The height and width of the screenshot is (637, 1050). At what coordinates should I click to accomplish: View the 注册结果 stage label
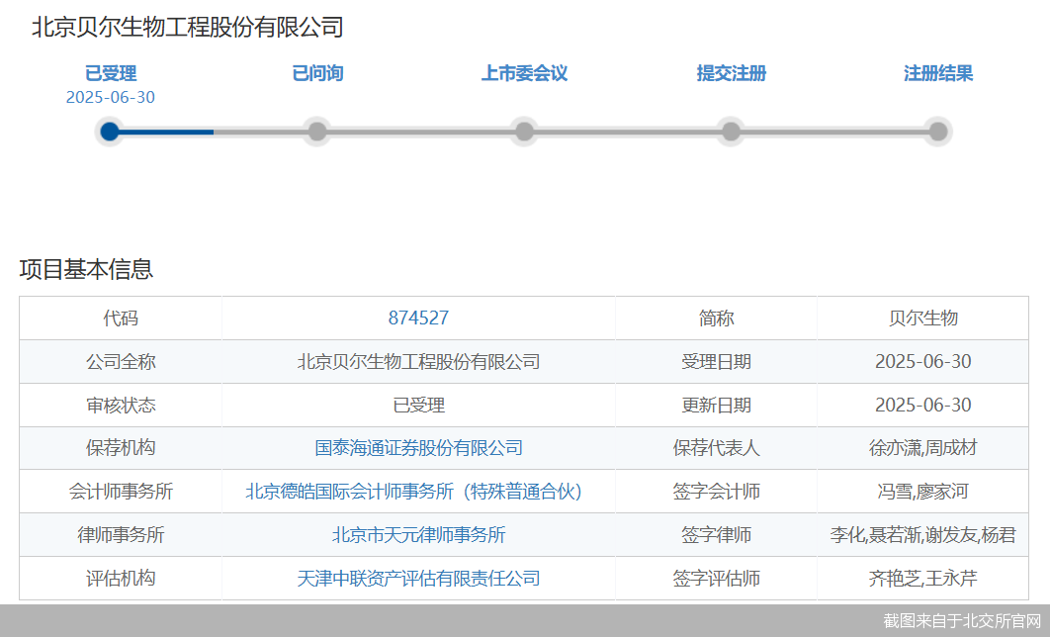click(x=938, y=73)
